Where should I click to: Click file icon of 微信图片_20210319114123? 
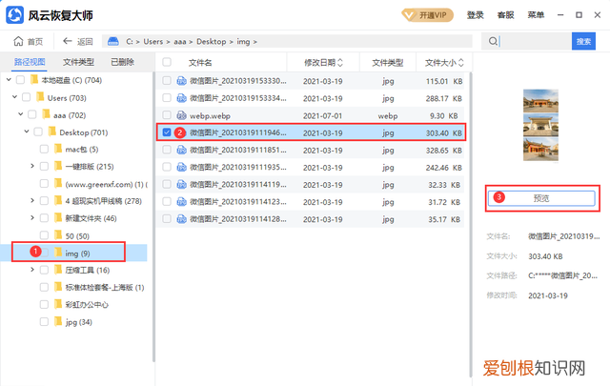(x=181, y=201)
